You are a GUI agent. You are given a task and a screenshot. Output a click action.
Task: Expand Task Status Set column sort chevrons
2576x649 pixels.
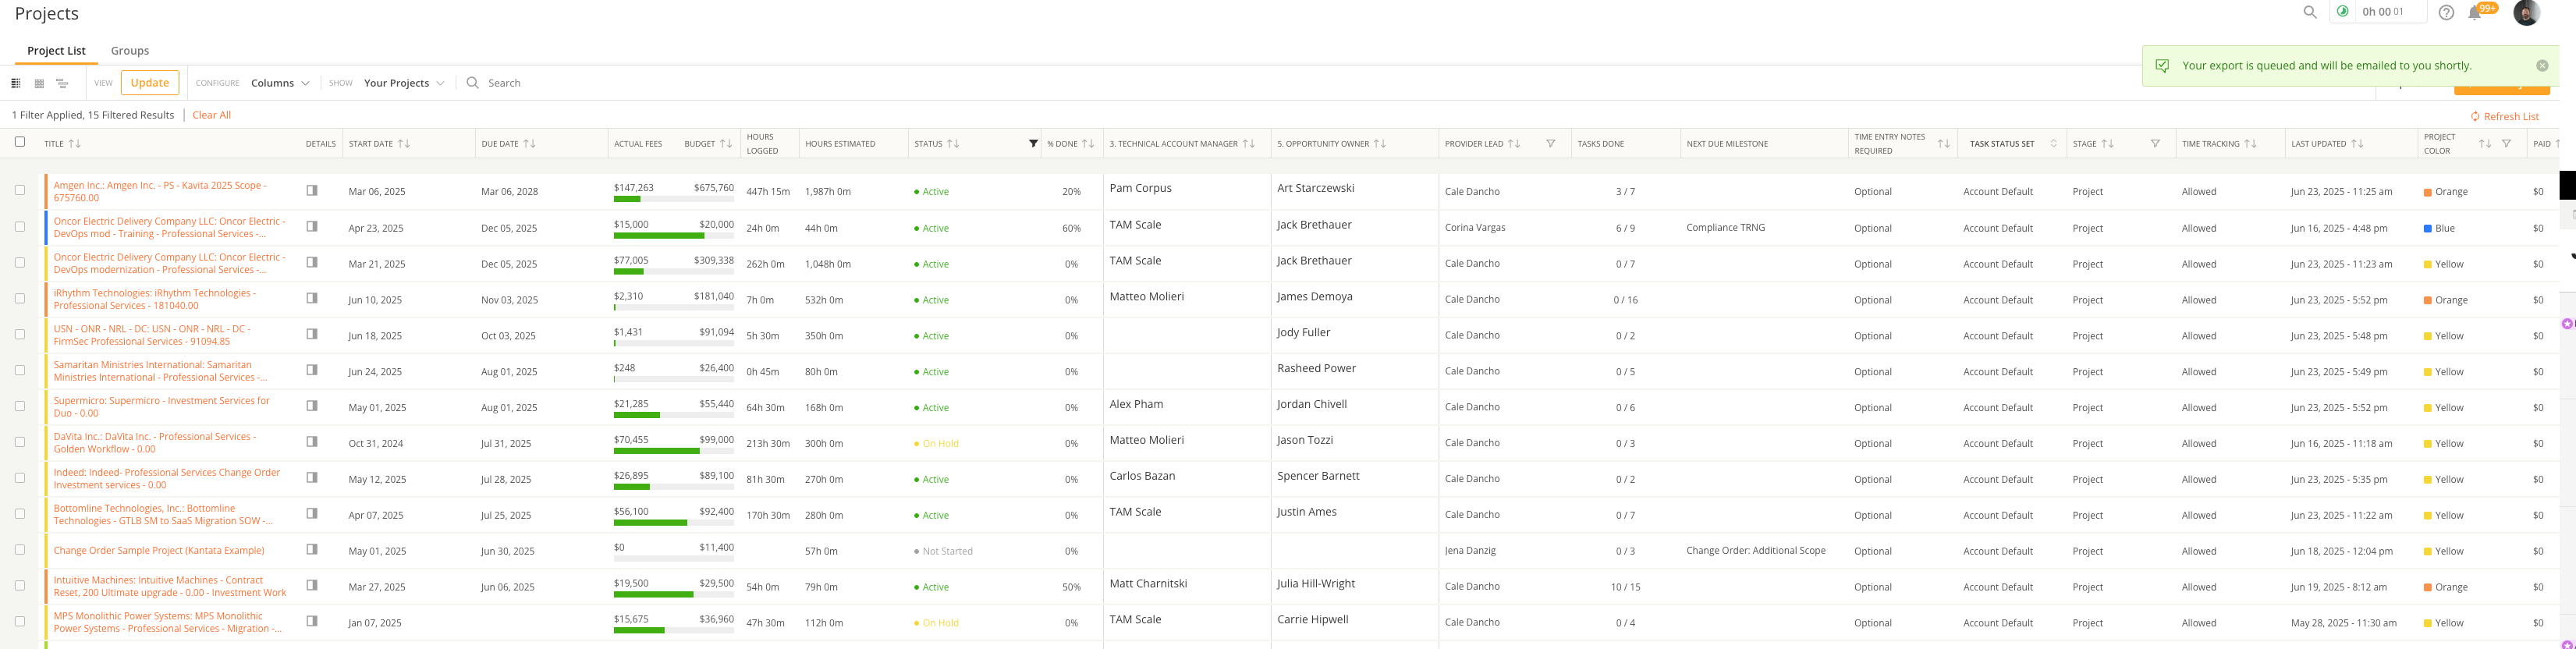click(2054, 144)
